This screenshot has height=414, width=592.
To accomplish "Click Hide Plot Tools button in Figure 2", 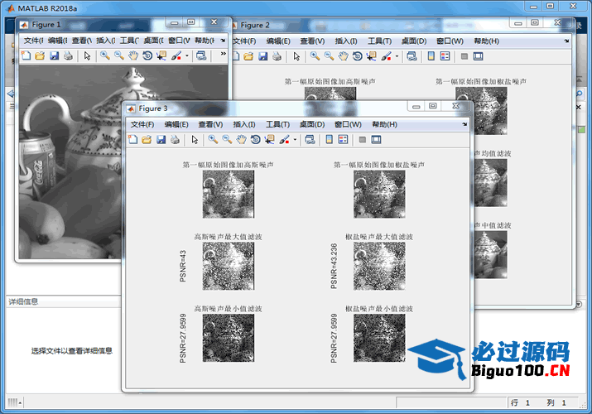I will (464, 56).
